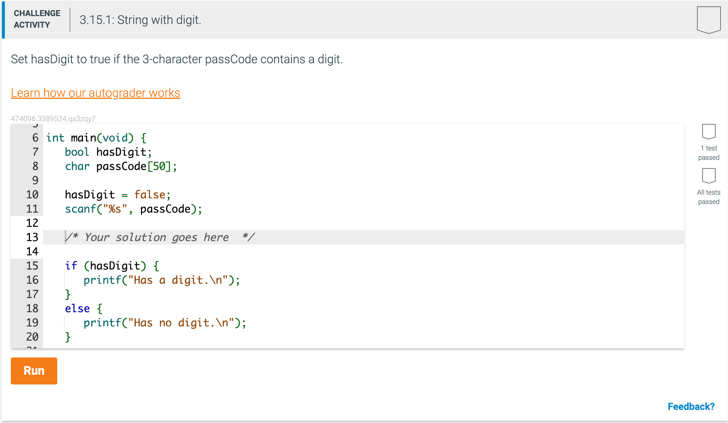Click the printf "Has a digit" line
This screenshot has width=728, height=423.
[x=162, y=280]
